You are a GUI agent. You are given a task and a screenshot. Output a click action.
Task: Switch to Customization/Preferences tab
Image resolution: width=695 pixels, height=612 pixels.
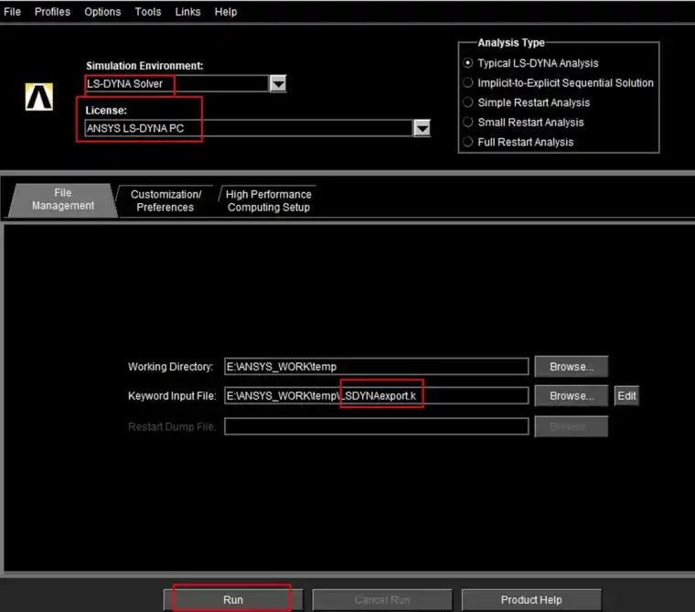pyautogui.click(x=166, y=201)
